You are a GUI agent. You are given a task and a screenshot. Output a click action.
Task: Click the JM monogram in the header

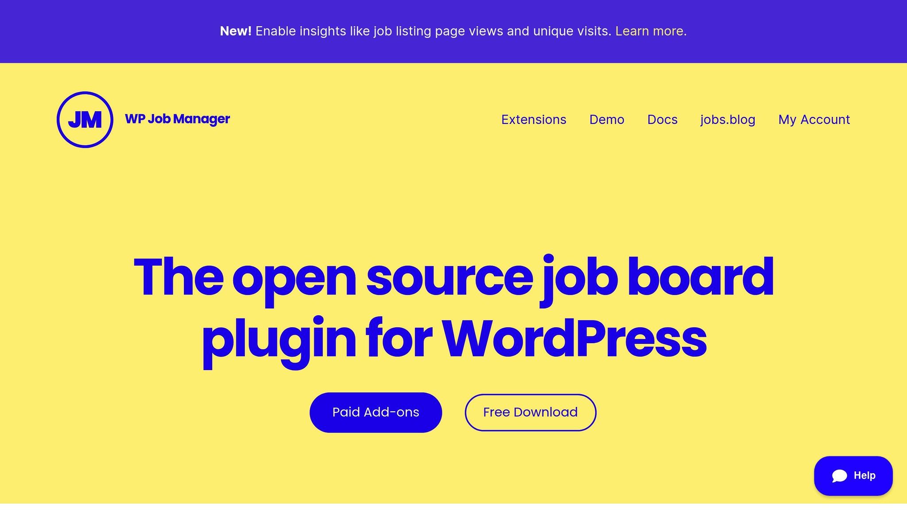tap(85, 118)
